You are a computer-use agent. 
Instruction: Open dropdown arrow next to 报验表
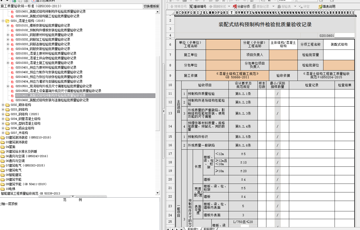coord(295,6)
